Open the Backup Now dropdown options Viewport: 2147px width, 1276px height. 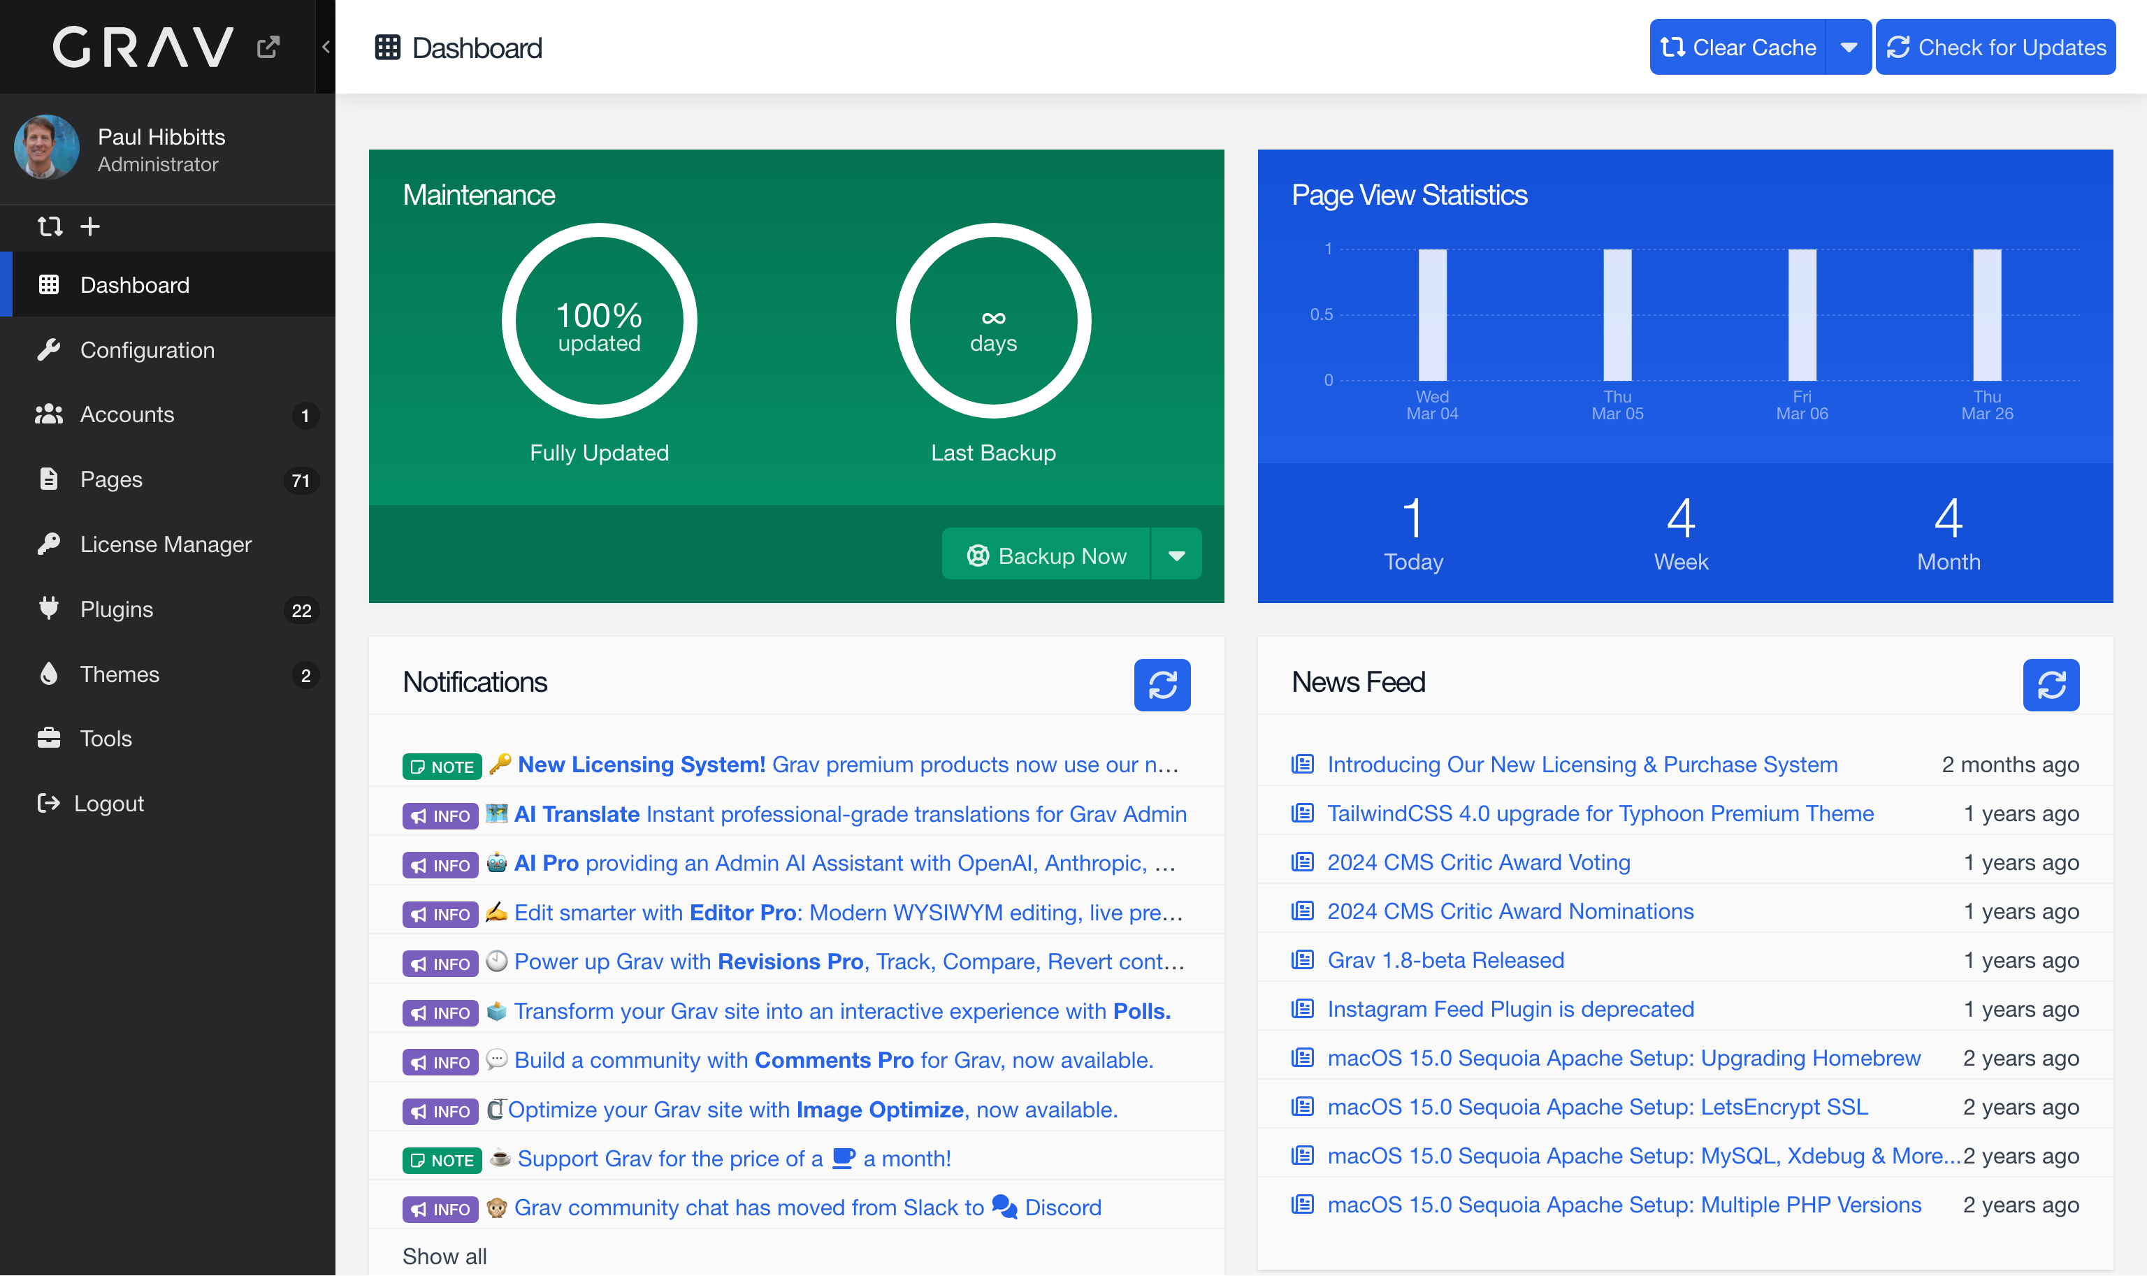tap(1176, 553)
